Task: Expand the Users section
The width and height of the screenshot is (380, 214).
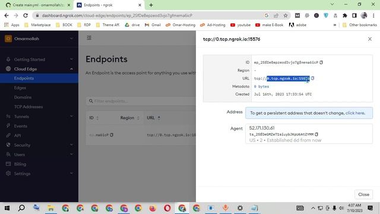Action: 39,155
